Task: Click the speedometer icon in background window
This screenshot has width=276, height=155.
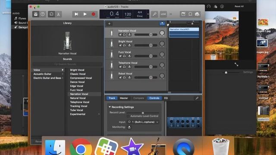Action: (x=209, y=6)
